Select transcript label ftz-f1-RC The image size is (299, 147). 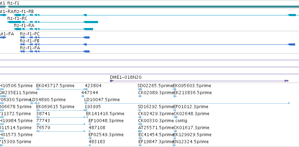(x=17, y=19)
